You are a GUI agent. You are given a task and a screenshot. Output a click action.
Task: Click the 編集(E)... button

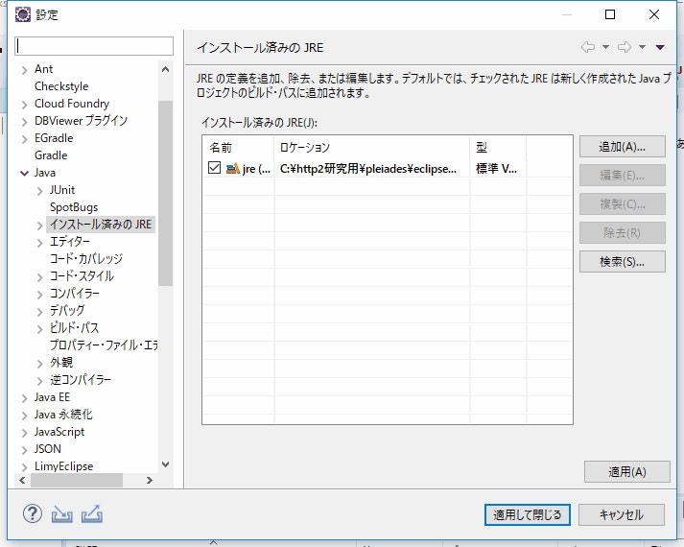pyautogui.click(x=622, y=176)
